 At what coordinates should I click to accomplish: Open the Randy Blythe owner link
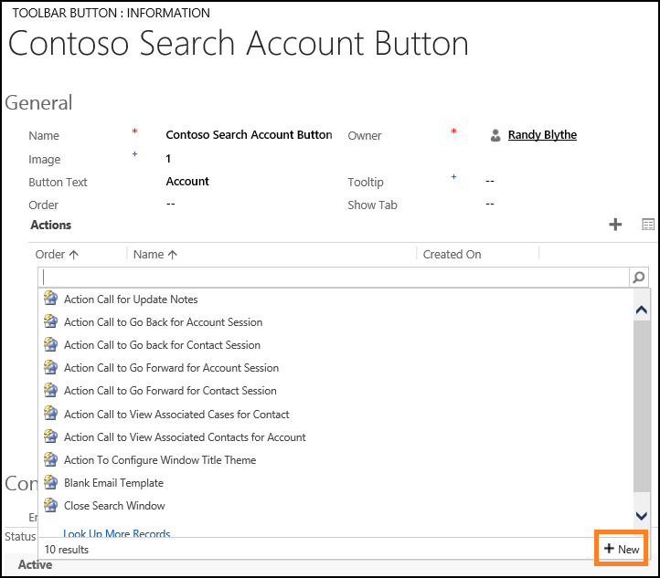point(542,135)
